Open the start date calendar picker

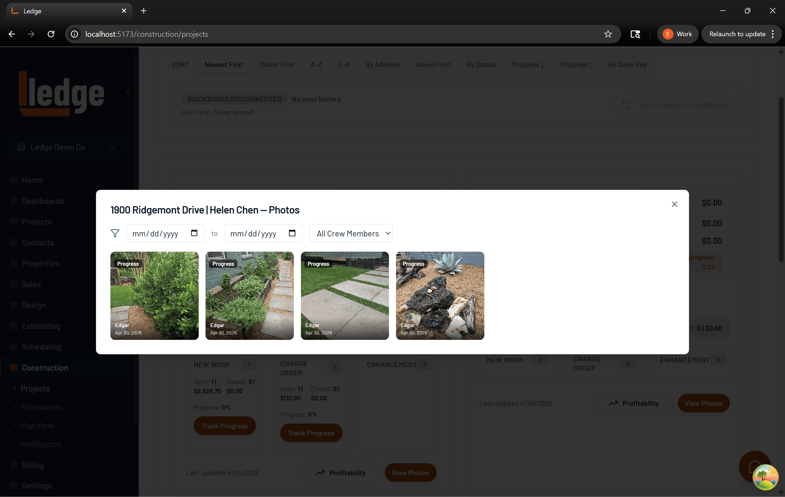[x=194, y=233]
